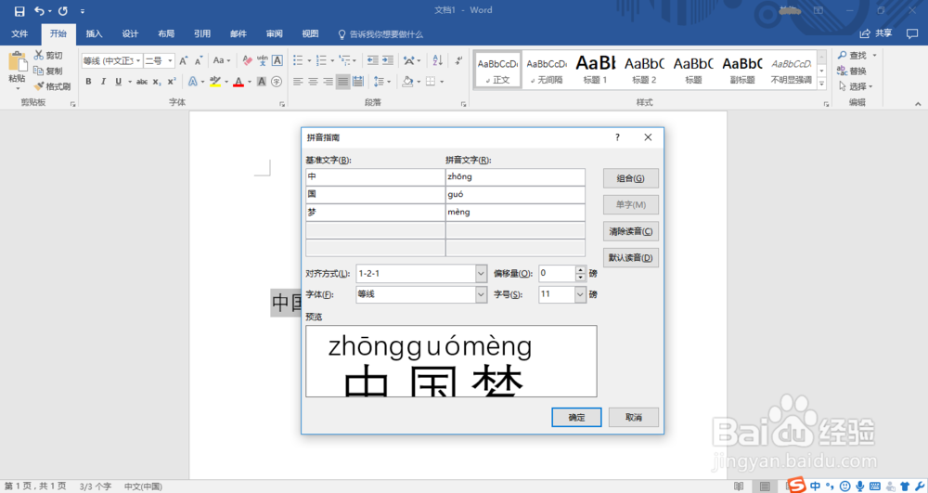The width and height of the screenshot is (928, 493).
Task: Toggle subscript formatting
Action: coord(156,82)
